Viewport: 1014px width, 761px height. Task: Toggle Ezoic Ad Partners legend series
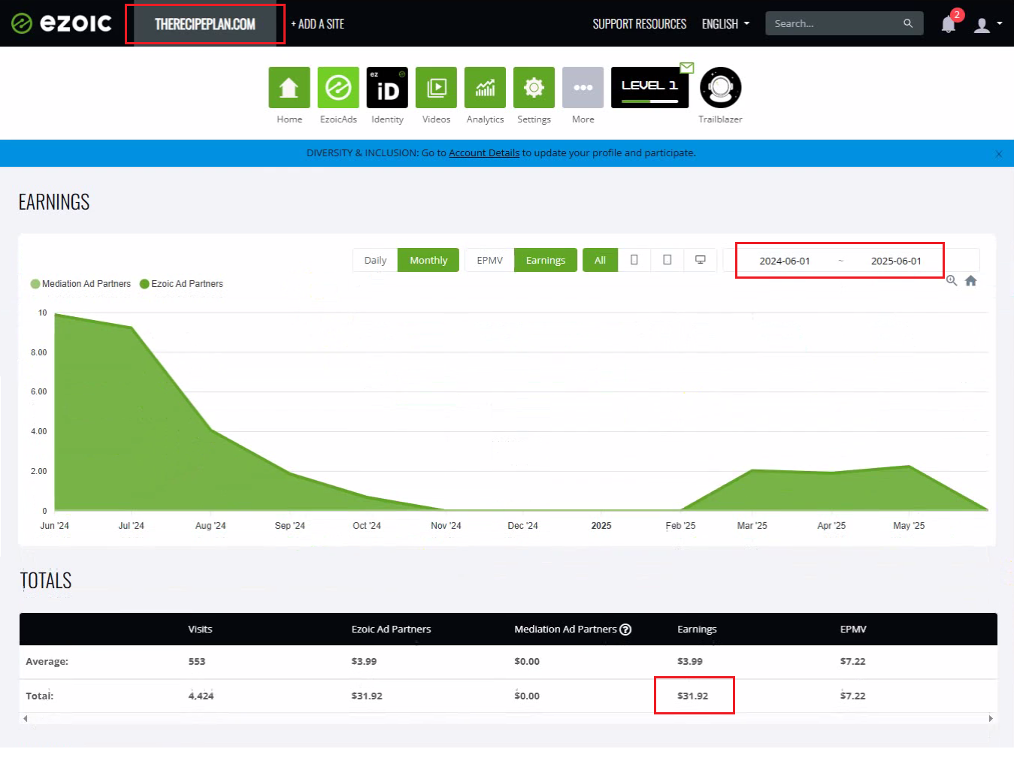tap(181, 284)
